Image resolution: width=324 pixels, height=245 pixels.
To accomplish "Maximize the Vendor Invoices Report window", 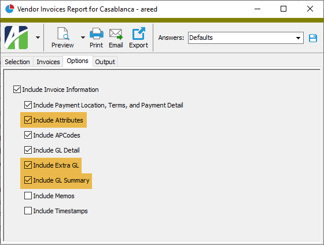I will pos(283,9).
